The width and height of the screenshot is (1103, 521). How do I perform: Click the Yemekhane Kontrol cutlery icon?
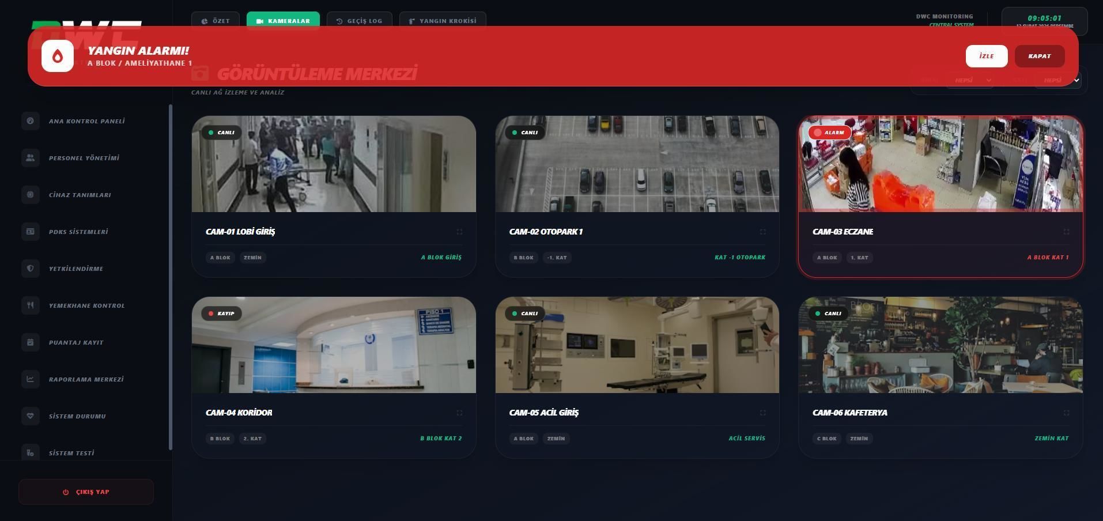(x=30, y=305)
